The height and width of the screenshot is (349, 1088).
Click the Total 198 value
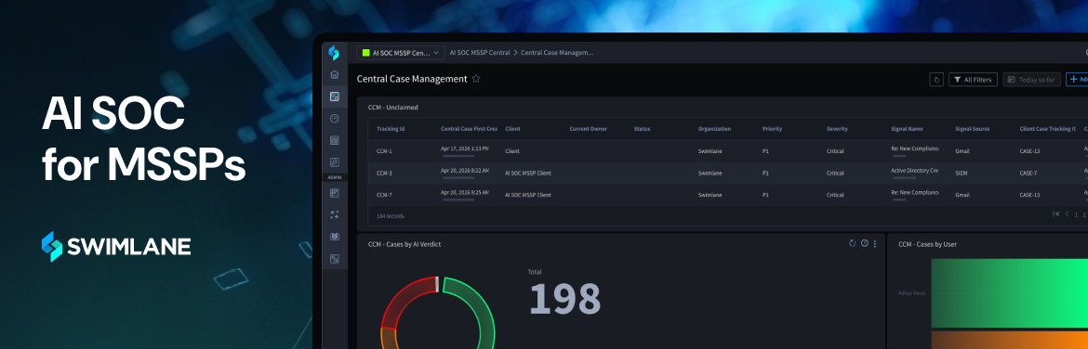click(564, 299)
